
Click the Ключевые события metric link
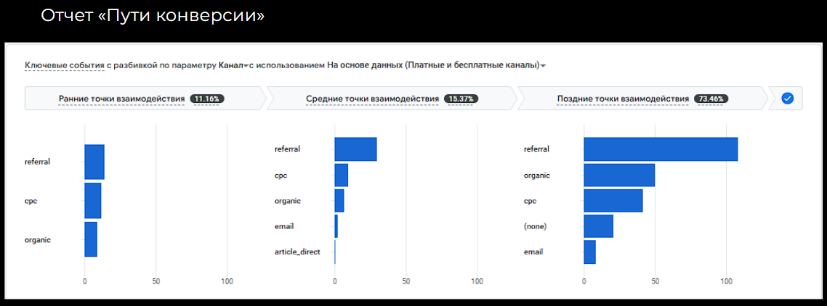coord(64,66)
